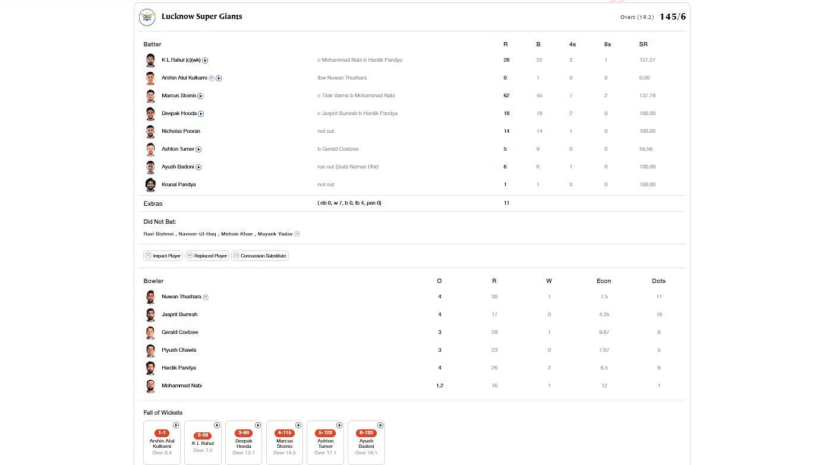829x465 pixels.
Task: Play Ashton Turner's wicket clip in batter list
Action: 198,149
